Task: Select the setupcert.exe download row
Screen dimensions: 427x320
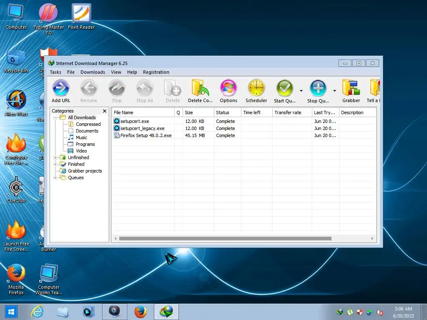Action: 244,121
